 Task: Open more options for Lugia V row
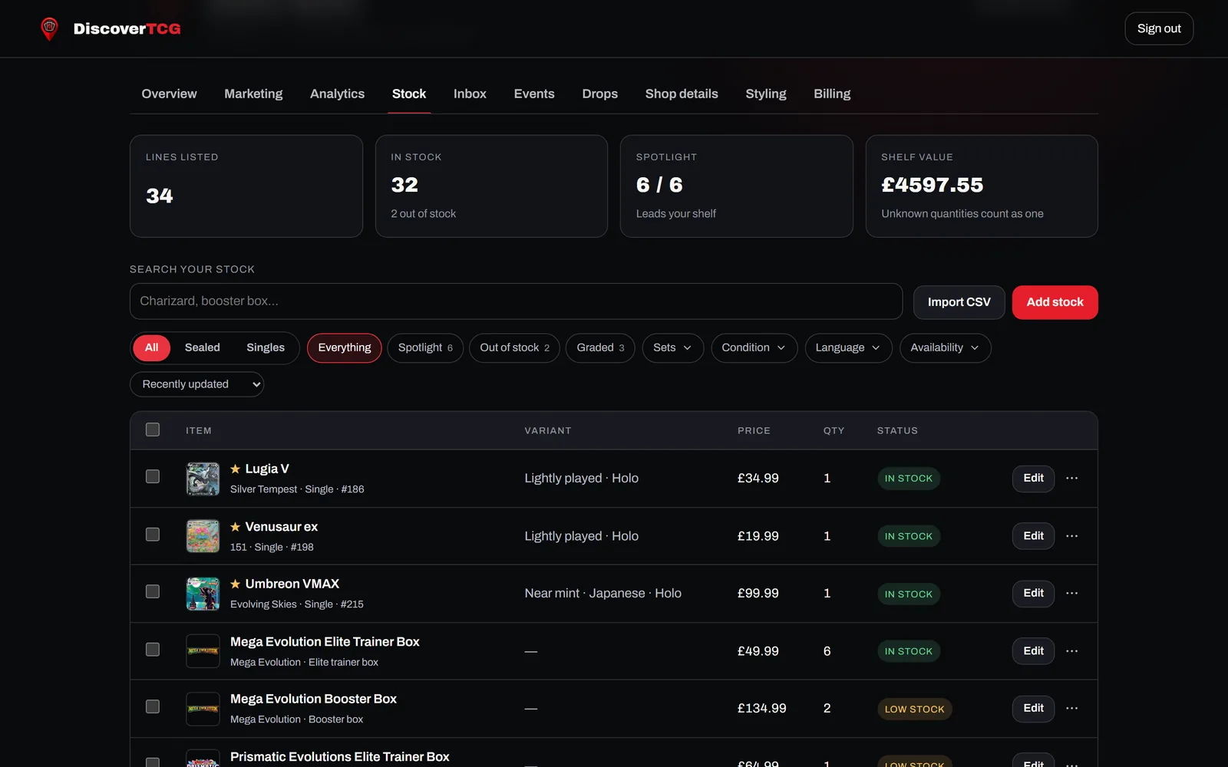pos(1072,478)
